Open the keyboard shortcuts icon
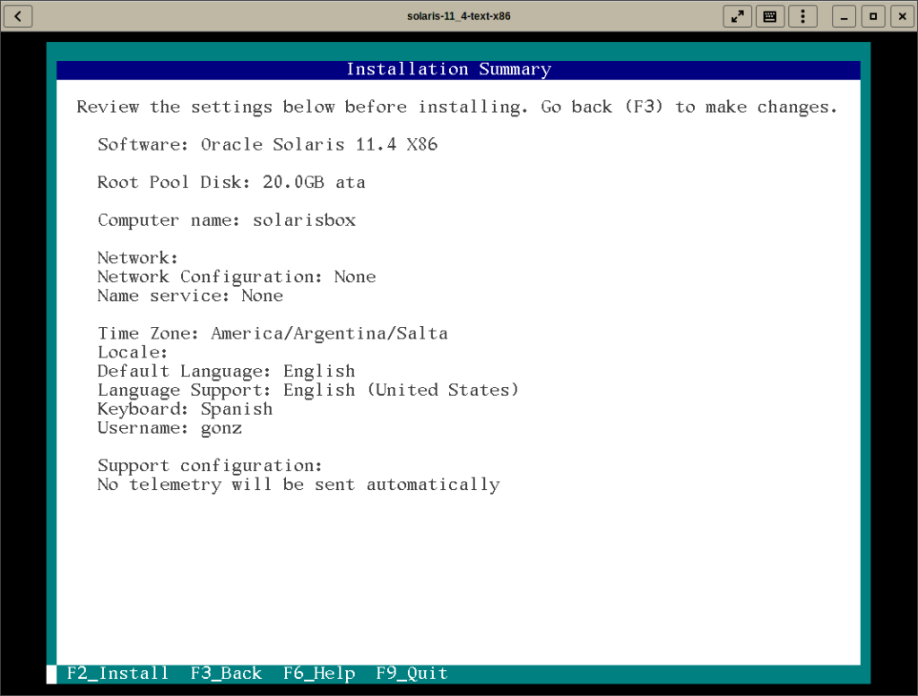Image resolution: width=918 pixels, height=696 pixels. pyautogui.click(x=770, y=16)
